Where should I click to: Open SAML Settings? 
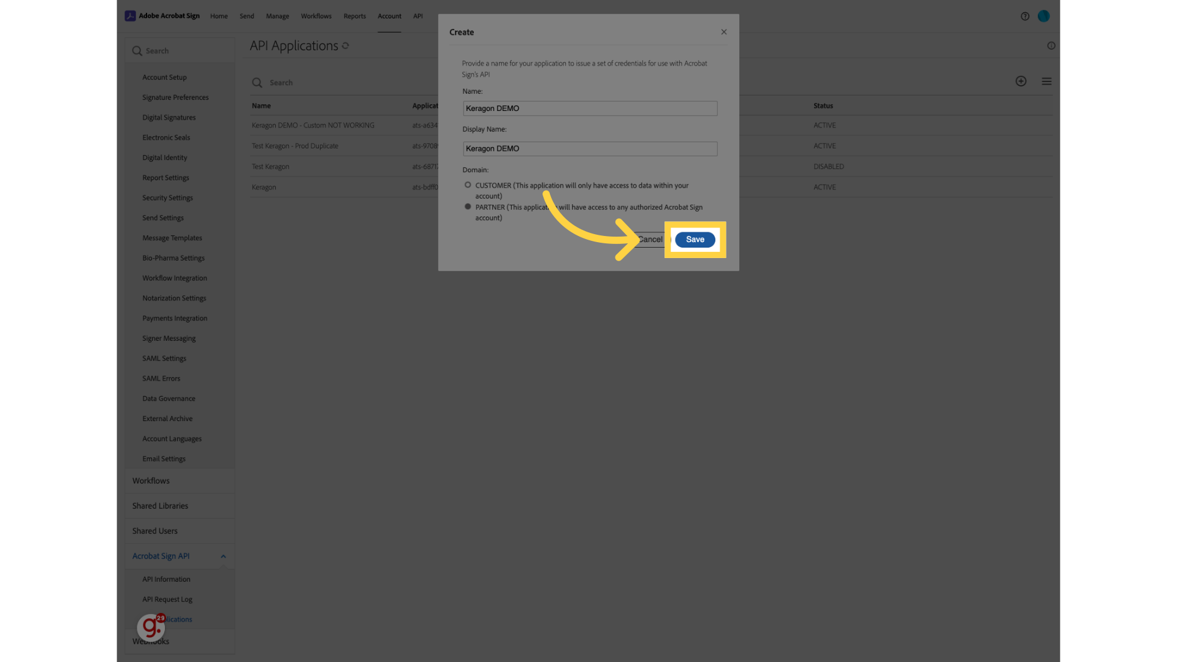click(x=164, y=359)
